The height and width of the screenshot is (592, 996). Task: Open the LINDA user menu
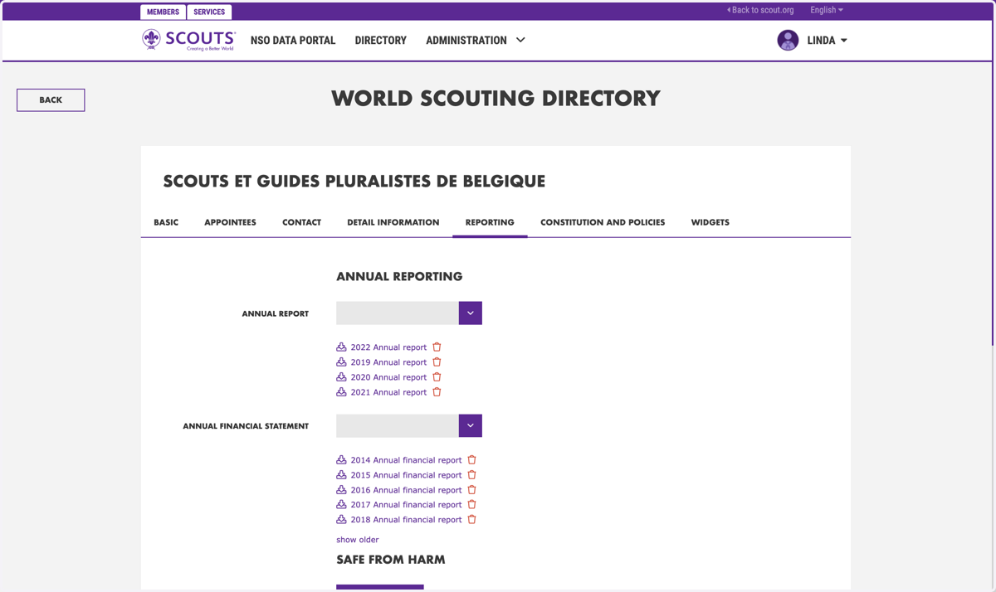pos(828,40)
